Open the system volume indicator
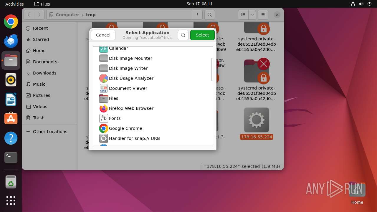 pyautogui.click(x=361, y=4)
